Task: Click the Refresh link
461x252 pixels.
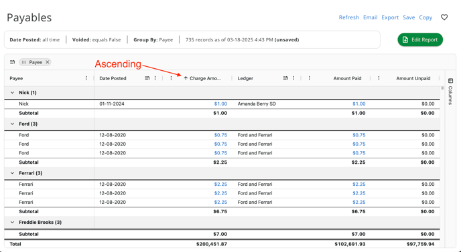Action: point(349,17)
